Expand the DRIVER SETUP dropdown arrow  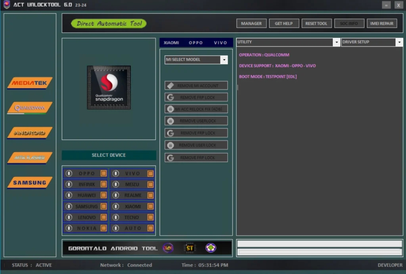coord(399,42)
